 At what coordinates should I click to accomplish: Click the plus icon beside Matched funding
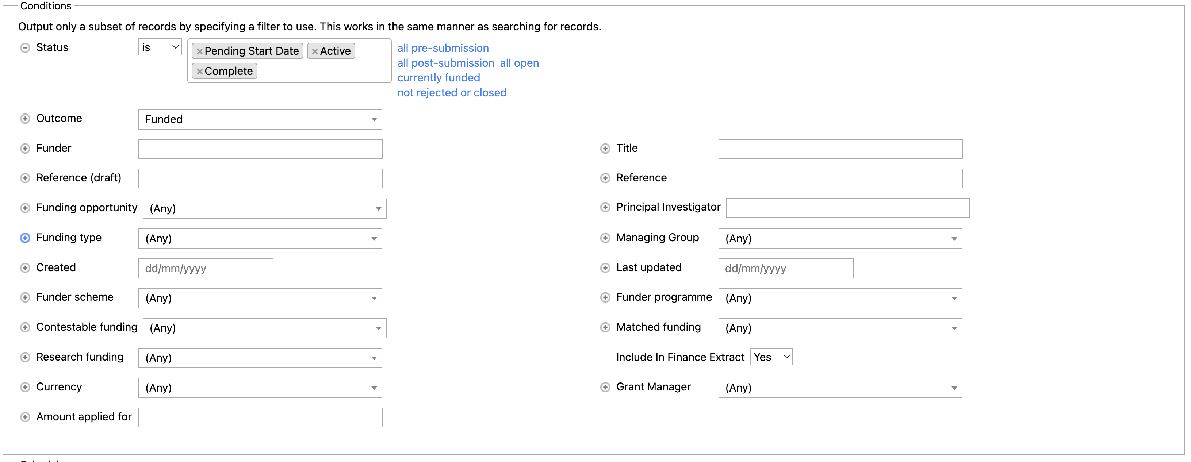pyautogui.click(x=605, y=328)
